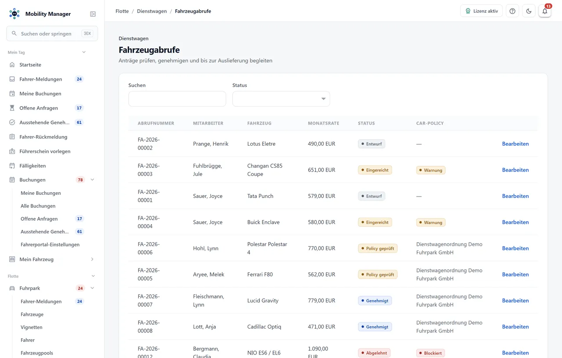Viewport: 562px width, 358px height.
Task: Click the Flotte breadcrumb link
Action: [122, 11]
